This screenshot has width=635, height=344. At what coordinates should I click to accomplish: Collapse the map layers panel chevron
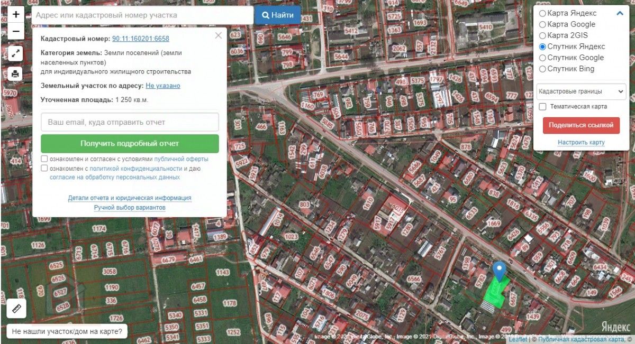620,13
